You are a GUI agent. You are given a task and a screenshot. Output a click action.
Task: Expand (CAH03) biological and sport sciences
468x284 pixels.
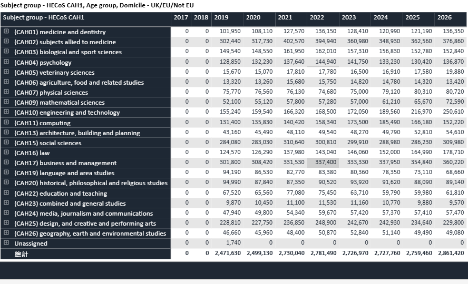(x=6, y=52)
